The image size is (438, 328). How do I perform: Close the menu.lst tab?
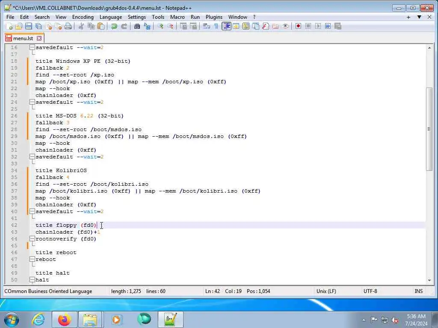coord(39,38)
